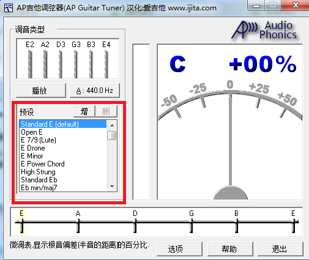Screen dimensions: 309x260
Task: Select the E Drone preset
Action: pos(63,148)
